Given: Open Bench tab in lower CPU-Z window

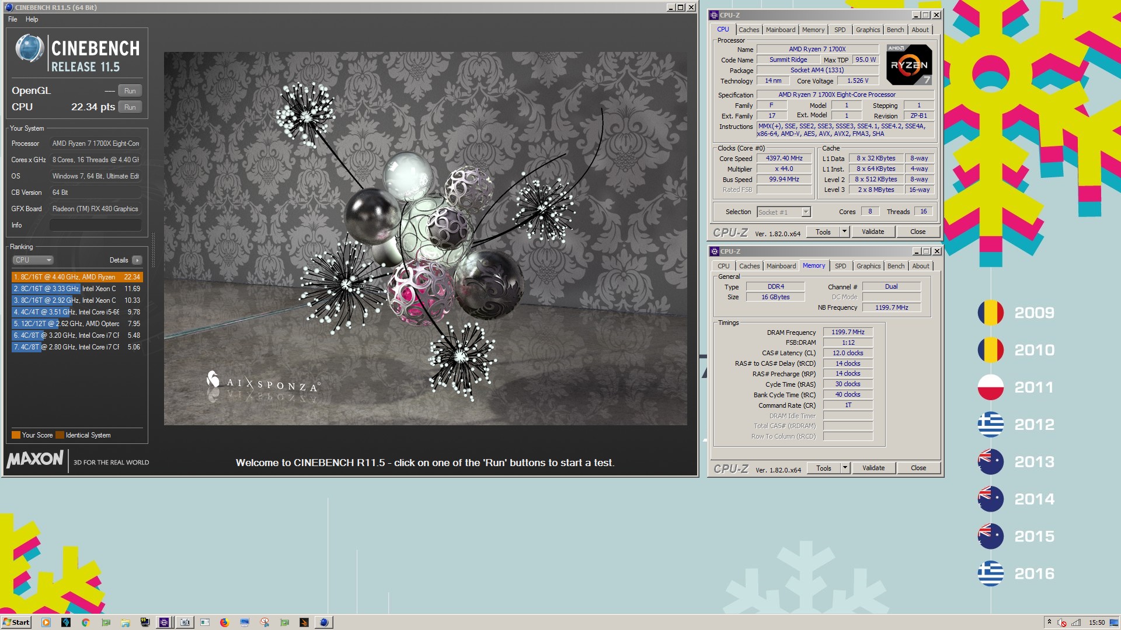Looking at the screenshot, I should point(896,266).
